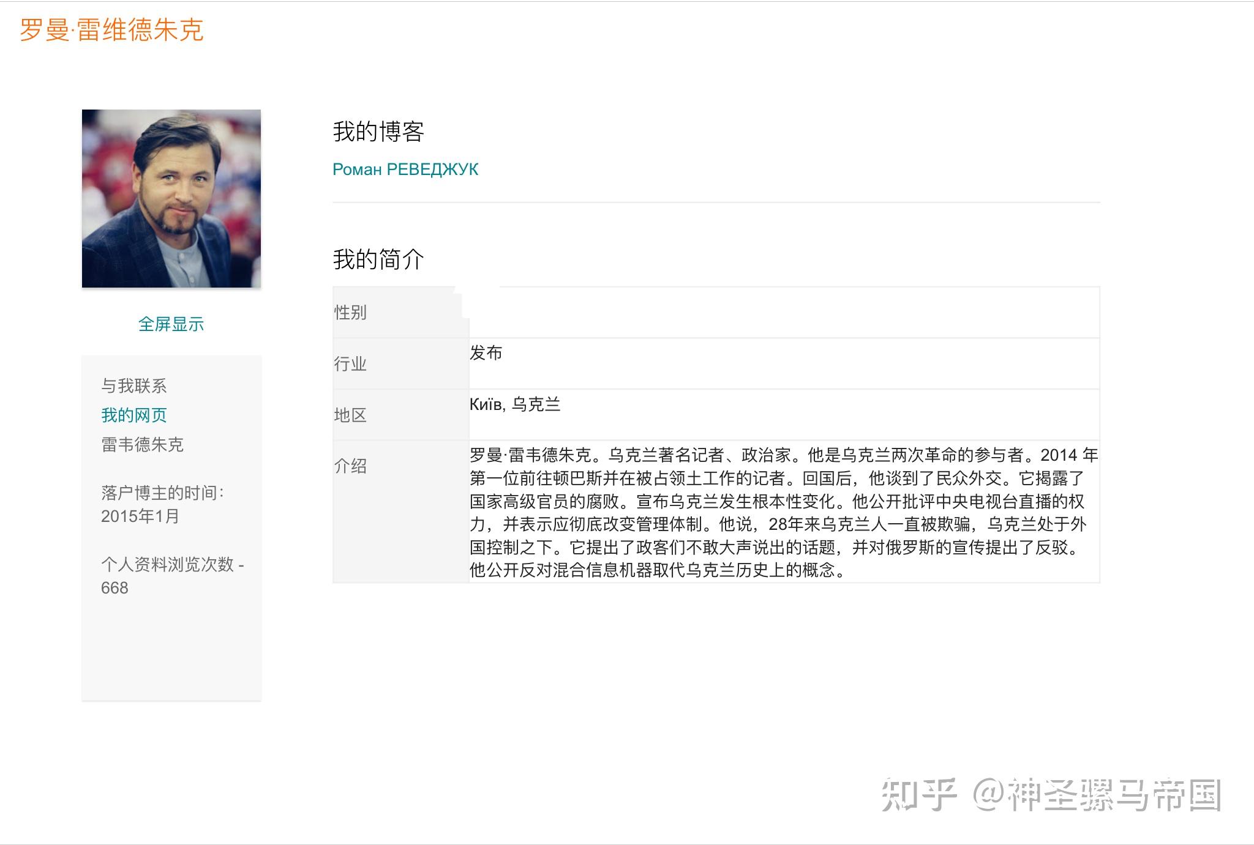Select the 行业 row label
Image resolution: width=1254 pixels, height=845 pixels.
coord(350,364)
